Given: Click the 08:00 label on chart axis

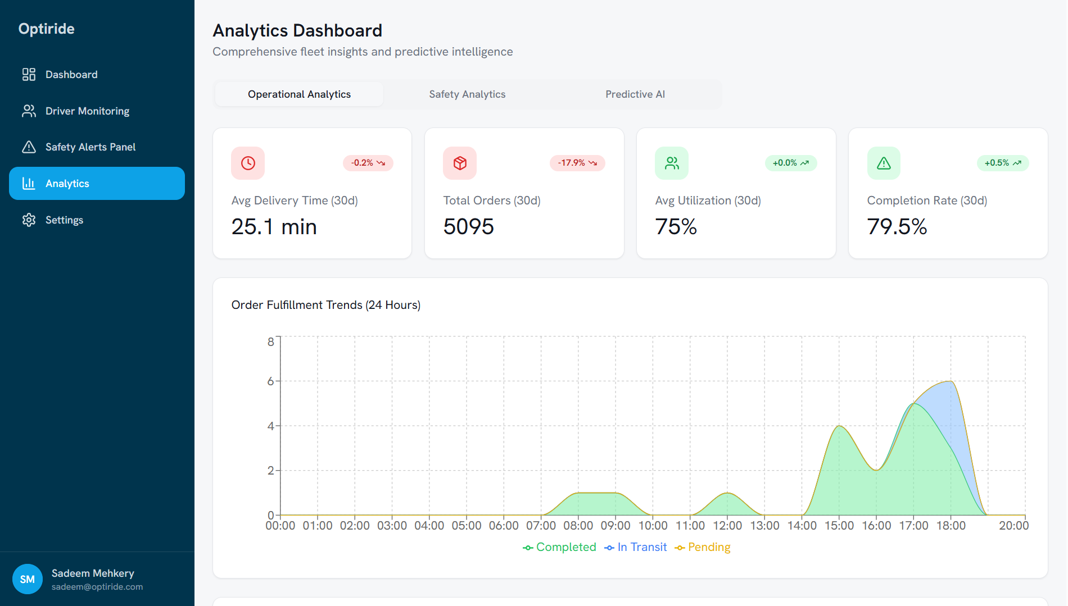Looking at the screenshot, I should click(578, 526).
